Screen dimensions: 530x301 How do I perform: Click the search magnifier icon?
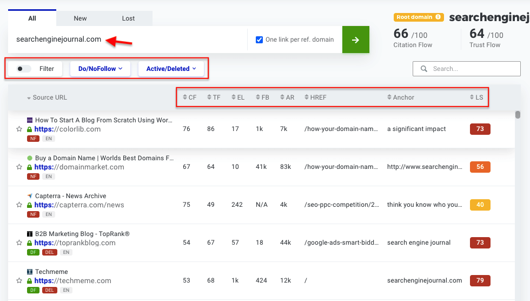(x=423, y=69)
